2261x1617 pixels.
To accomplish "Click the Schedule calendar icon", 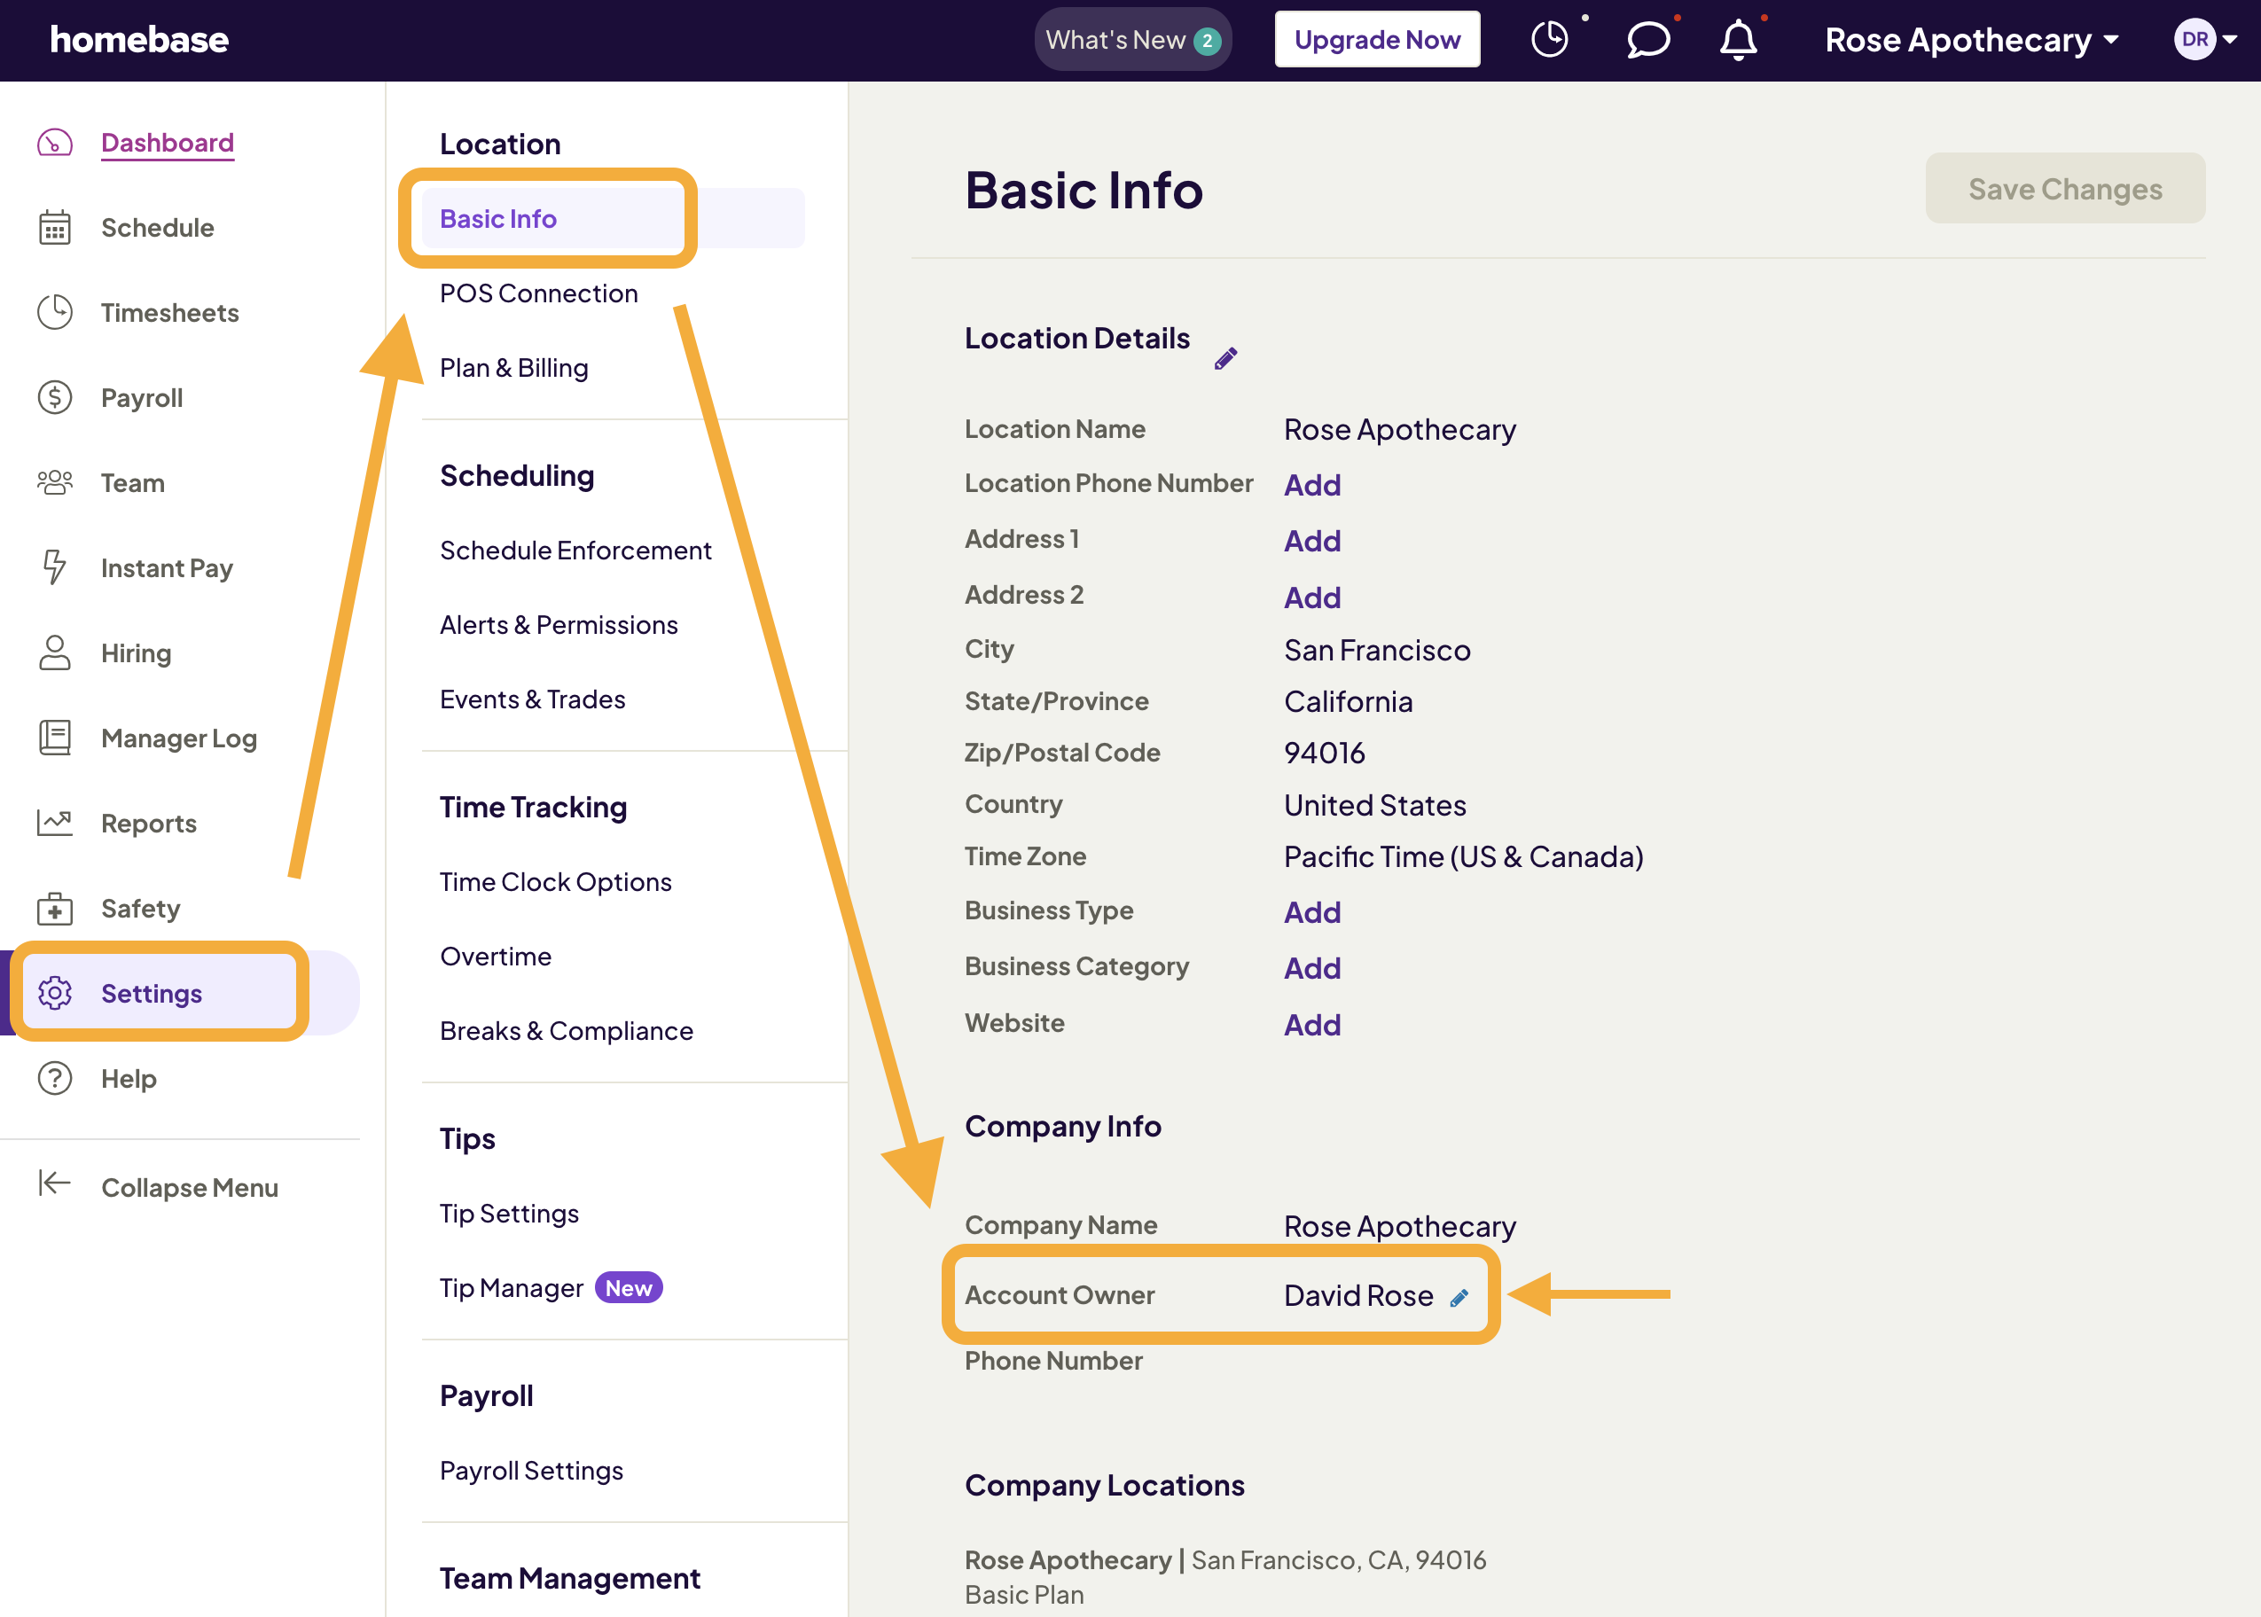I will point(55,228).
